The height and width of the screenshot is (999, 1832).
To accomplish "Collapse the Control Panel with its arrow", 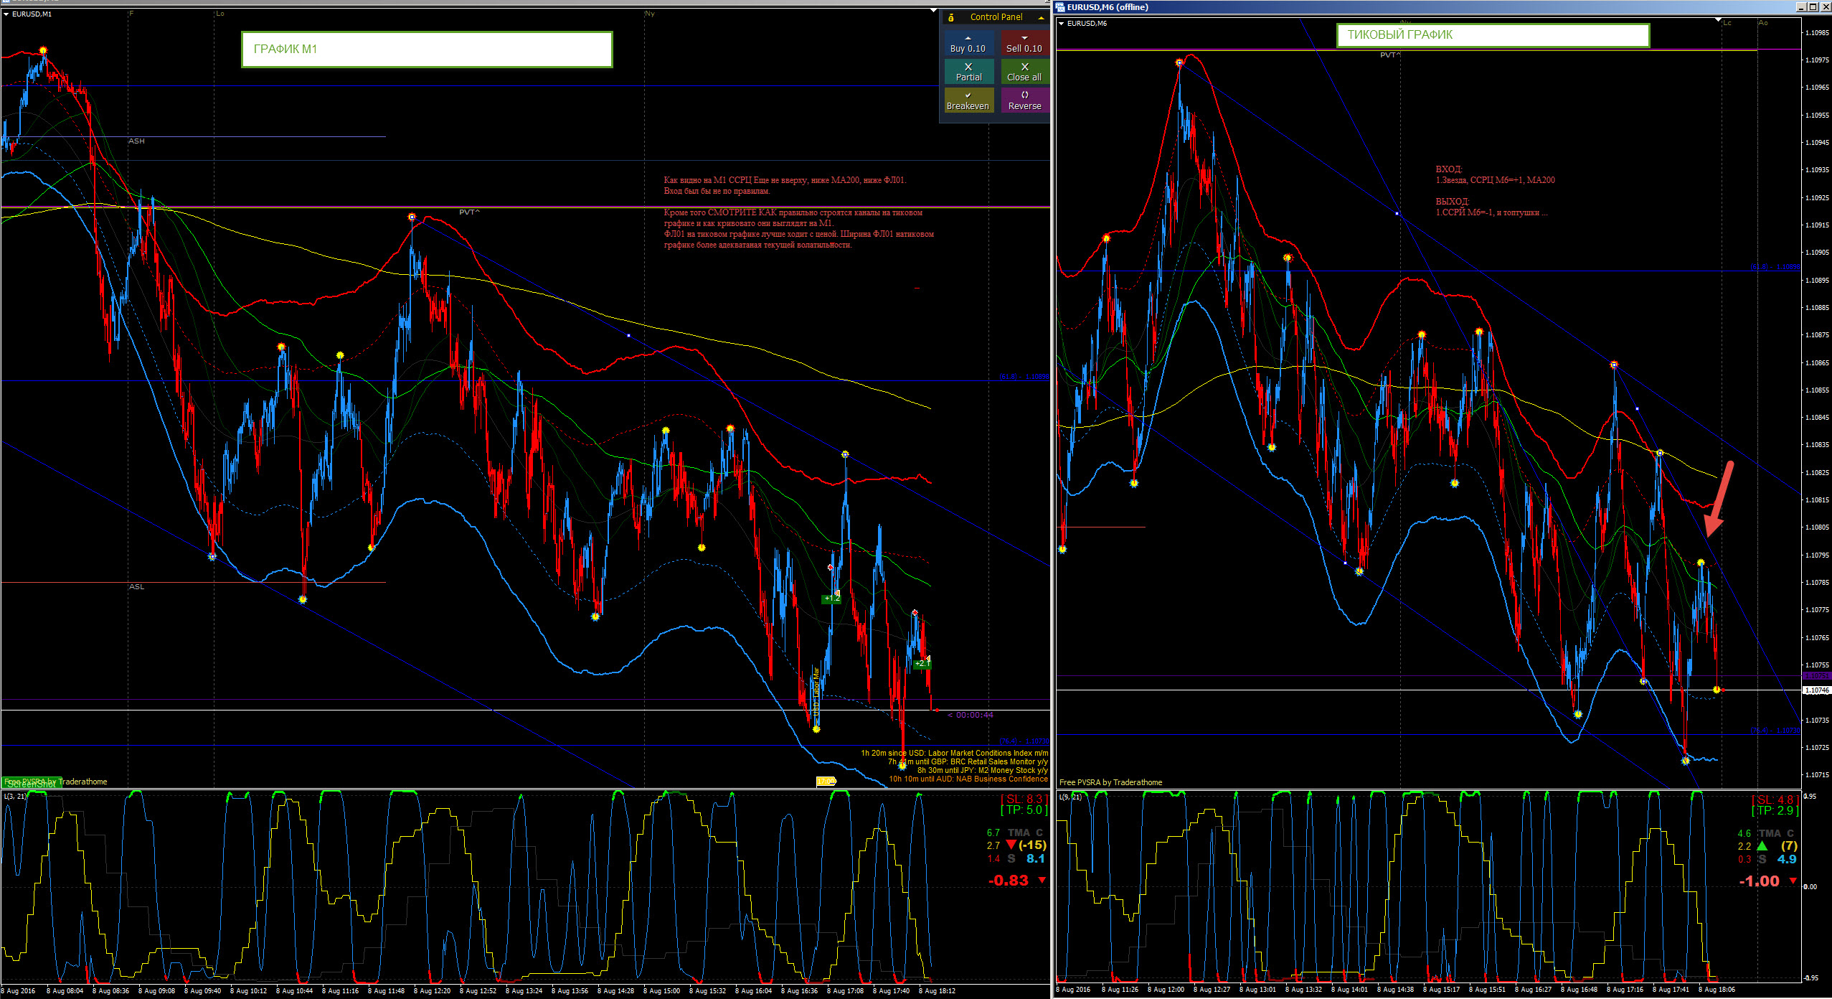I will (x=1041, y=17).
